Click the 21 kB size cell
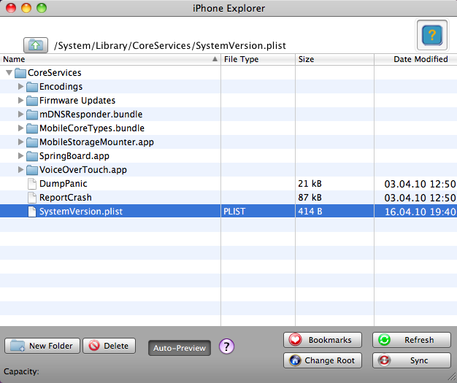Viewport: 457px width, 383px height. coord(310,184)
